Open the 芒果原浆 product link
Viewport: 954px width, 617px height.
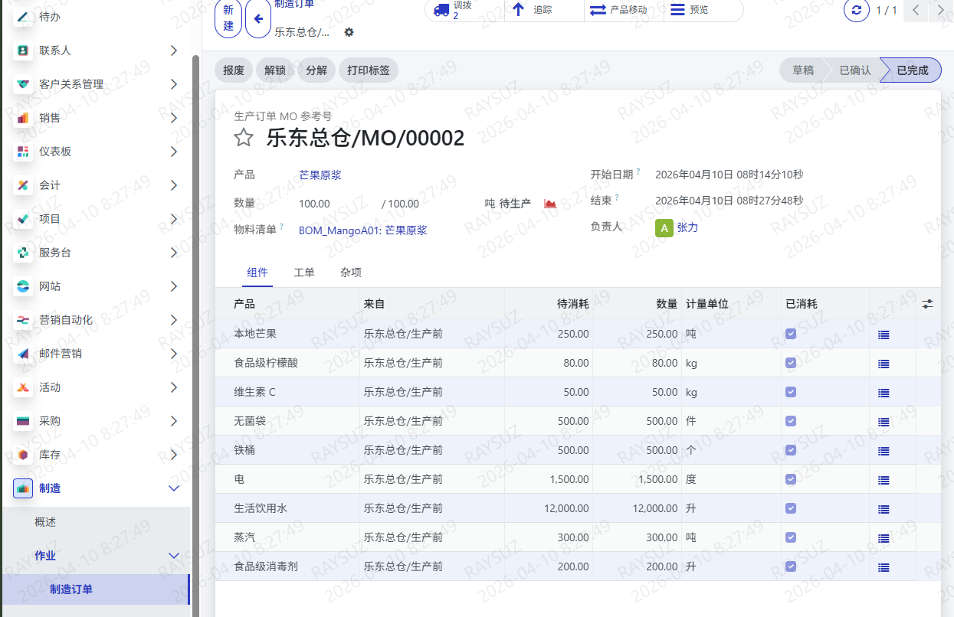(320, 175)
